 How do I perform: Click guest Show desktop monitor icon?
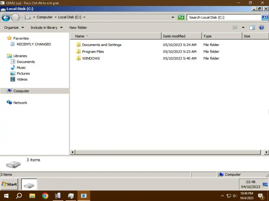265,185
